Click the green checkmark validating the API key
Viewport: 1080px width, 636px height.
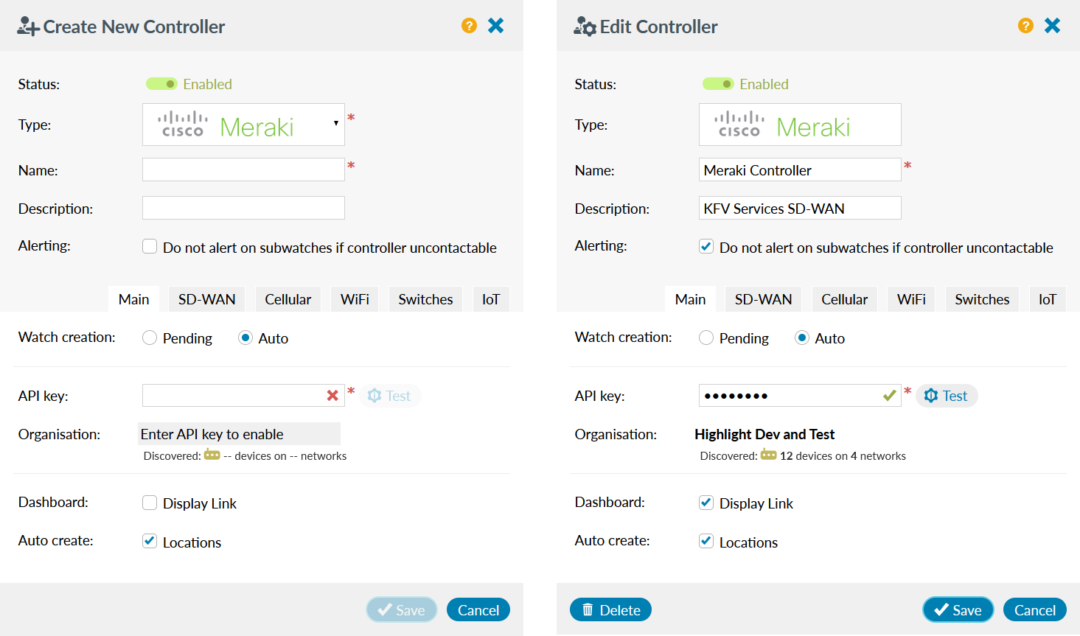tap(888, 396)
